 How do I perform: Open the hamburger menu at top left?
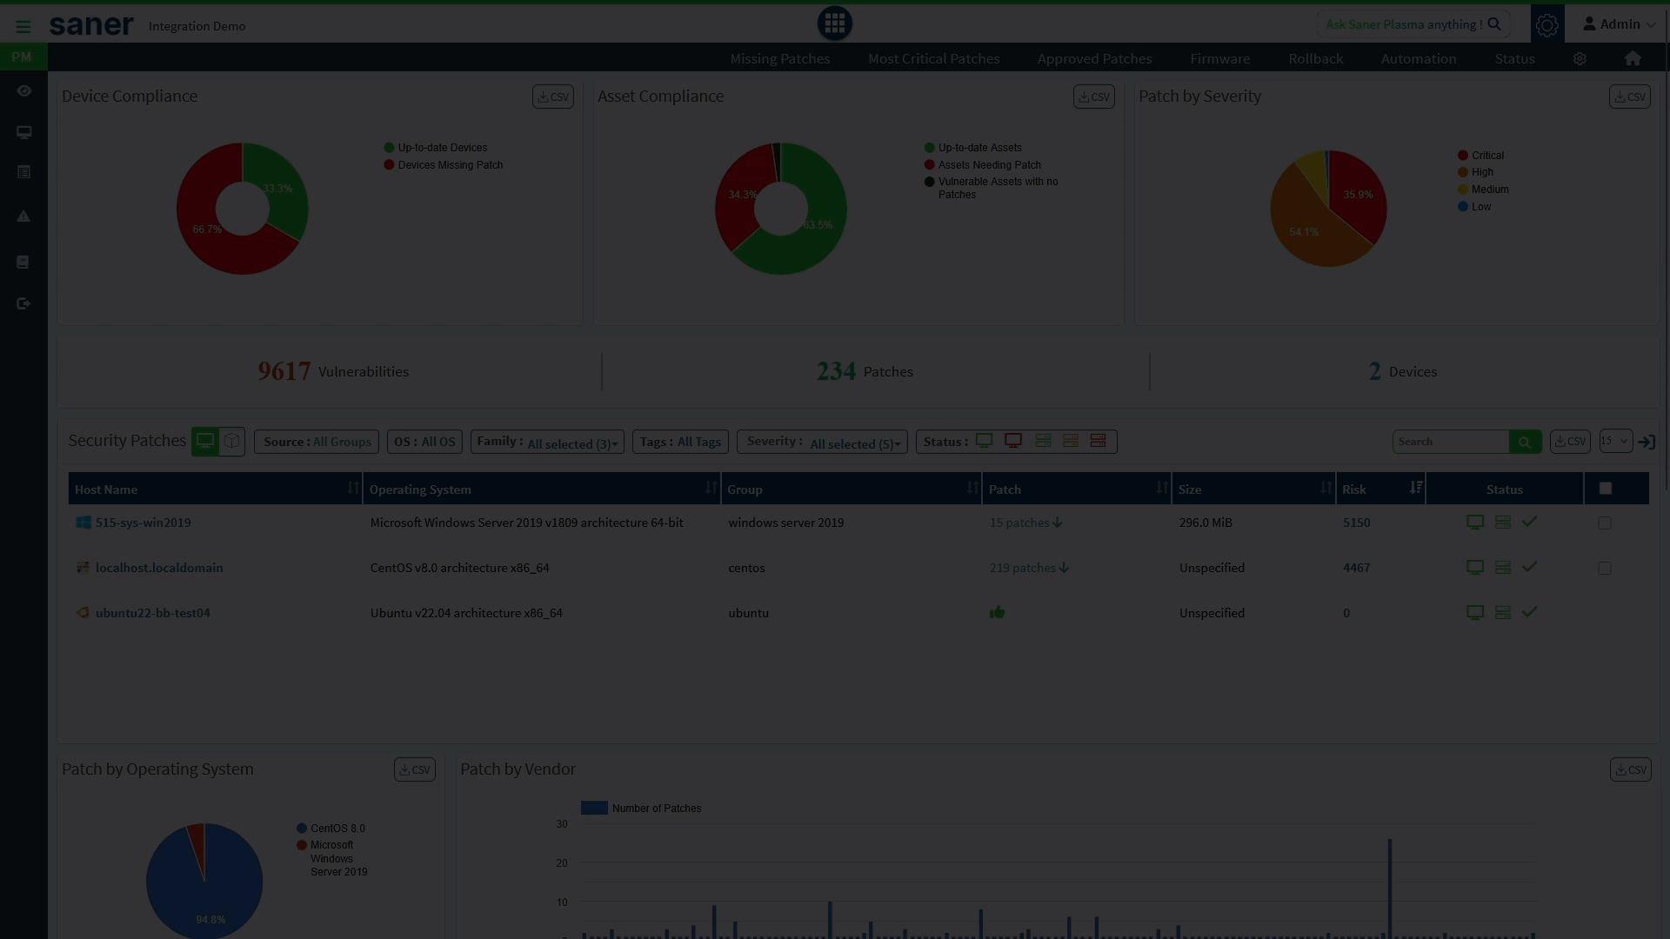23,26
